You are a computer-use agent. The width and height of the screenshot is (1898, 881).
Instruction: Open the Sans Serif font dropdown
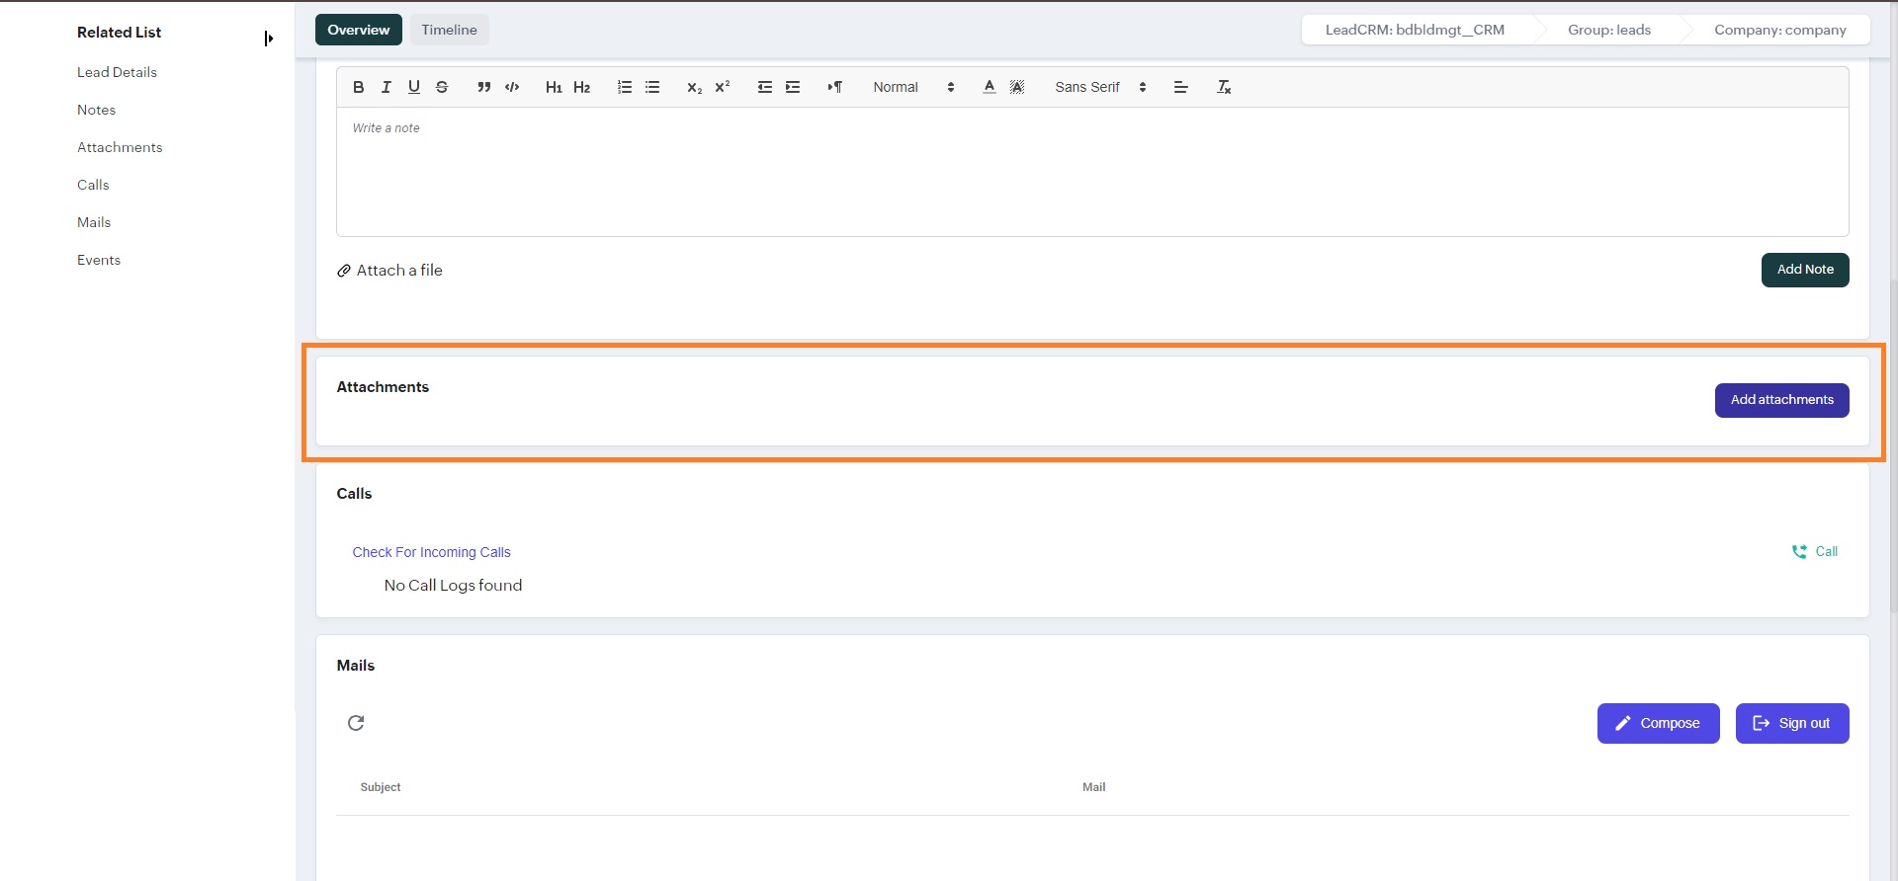coord(1100,87)
